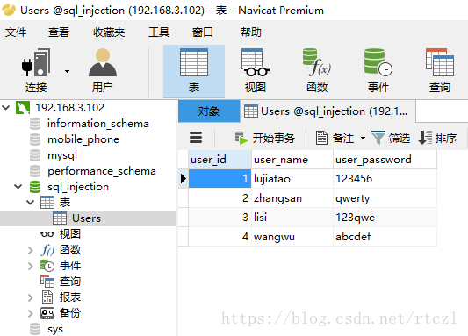Click the user_name column header
This screenshot has height=336, width=468.
point(292,160)
